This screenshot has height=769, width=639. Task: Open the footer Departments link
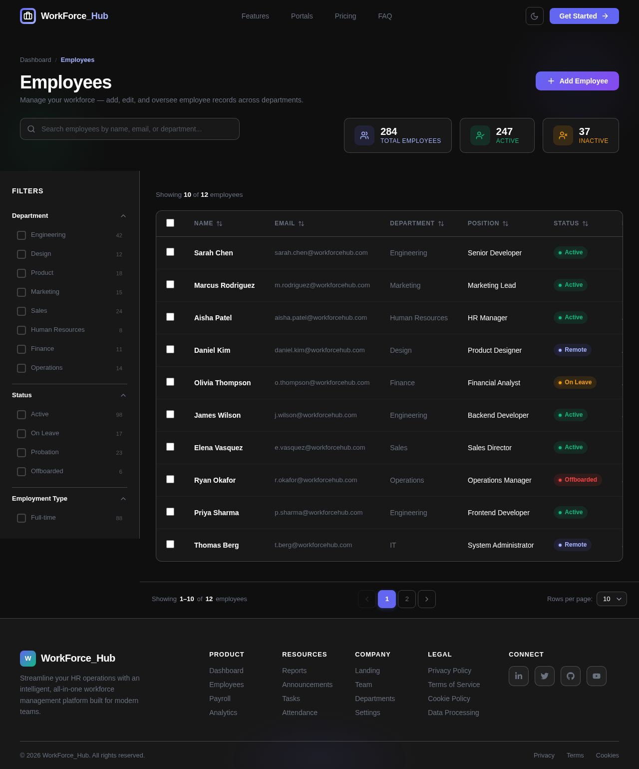375,699
